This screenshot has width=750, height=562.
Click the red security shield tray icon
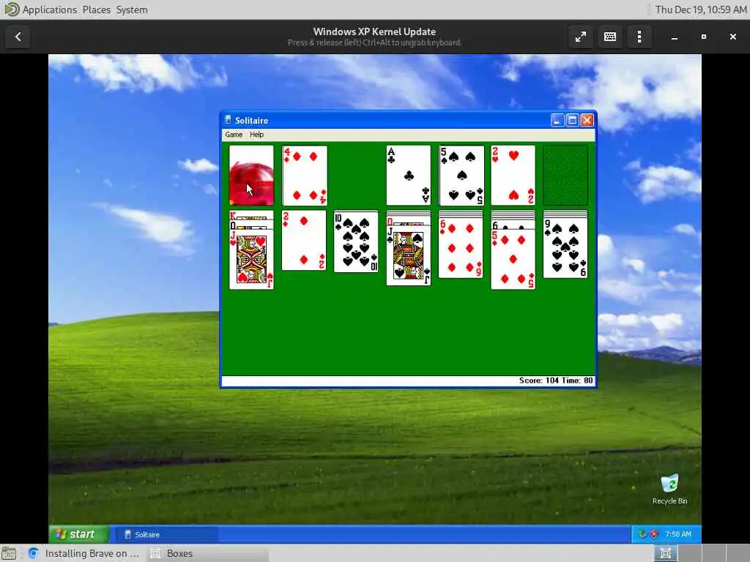coord(654,534)
